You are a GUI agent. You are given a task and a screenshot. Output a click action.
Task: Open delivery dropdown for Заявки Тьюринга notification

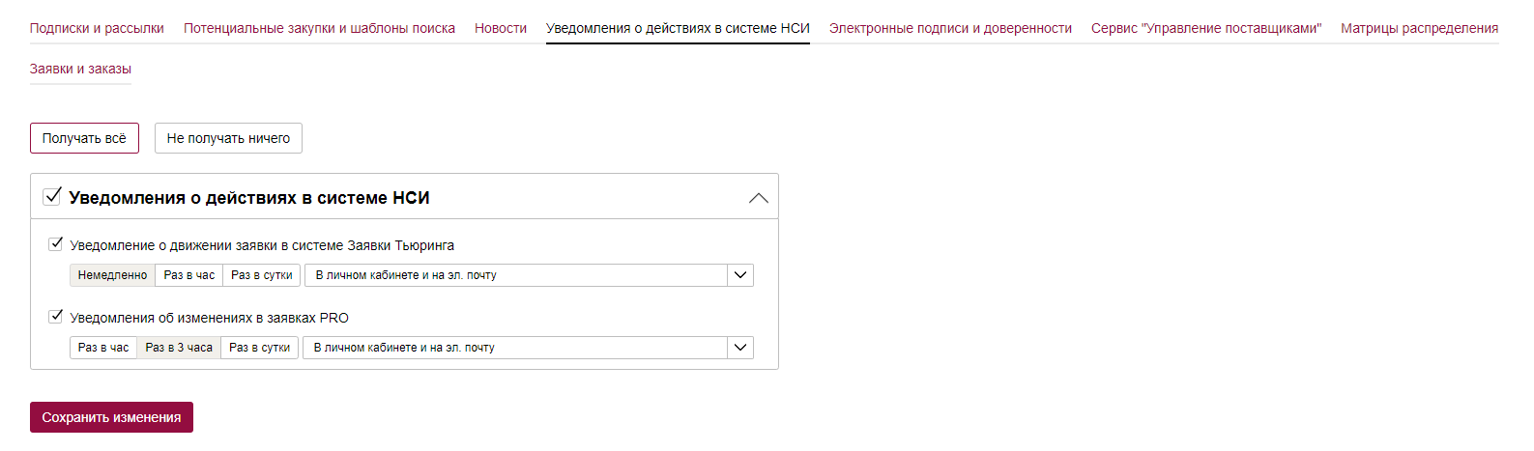pos(739,275)
